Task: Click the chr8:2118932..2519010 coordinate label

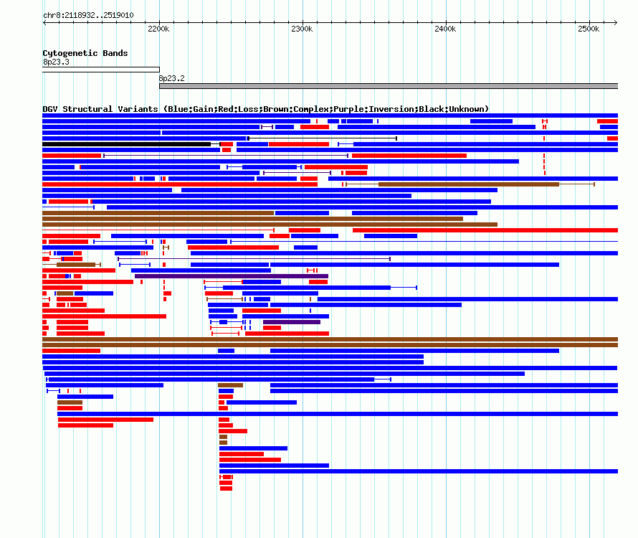Action: (x=88, y=15)
